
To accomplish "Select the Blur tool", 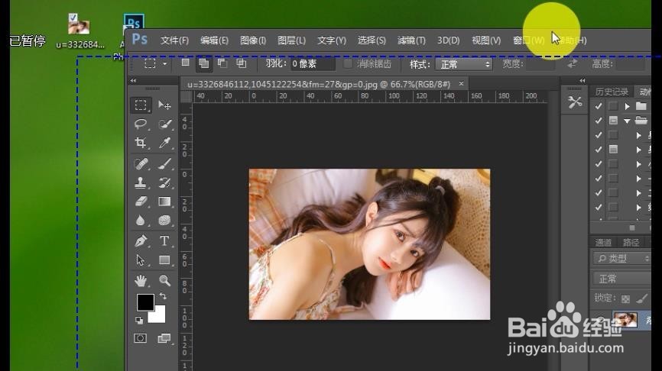I will pyautogui.click(x=141, y=221).
